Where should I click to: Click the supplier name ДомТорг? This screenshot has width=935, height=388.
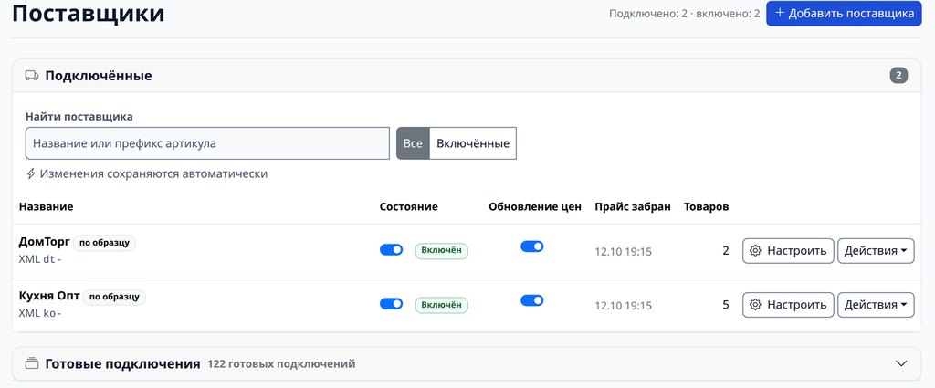(44, 243)
